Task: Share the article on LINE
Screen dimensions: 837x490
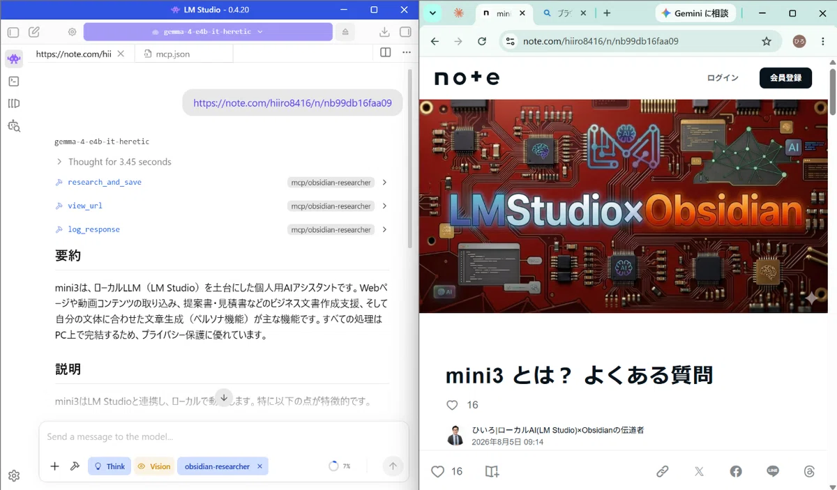Action: pyautogui.click(x=773, y=472)
